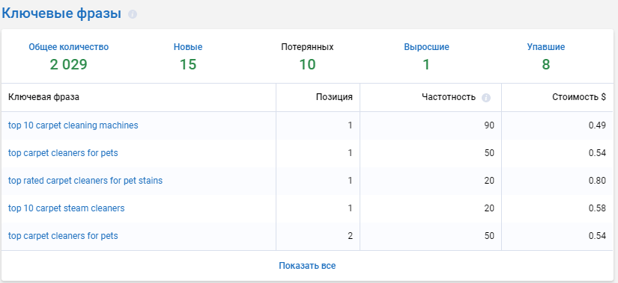Click the Ключевые фразы section heading
The height and width of the screenshot is (283, 618).
61,13
